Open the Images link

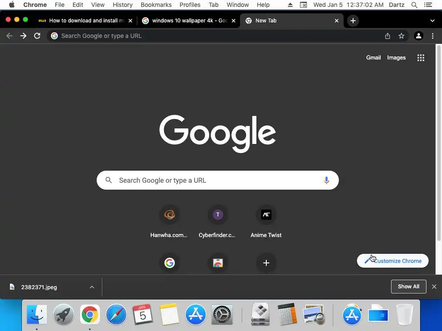pyautogui.click(x=396, y=58)
